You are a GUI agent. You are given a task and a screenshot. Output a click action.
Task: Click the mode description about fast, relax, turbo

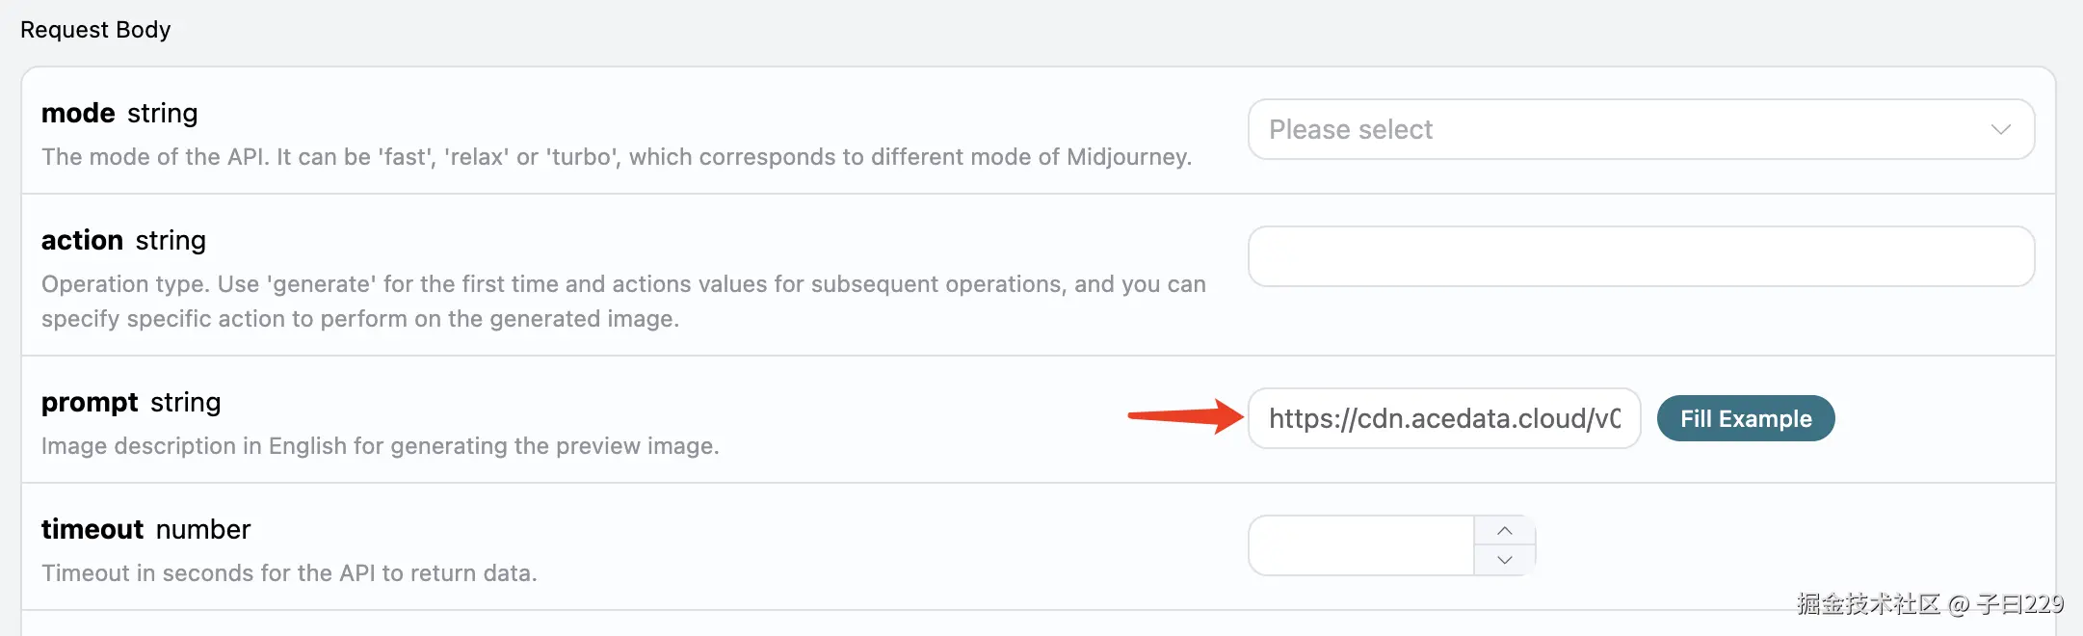point(617,157)
